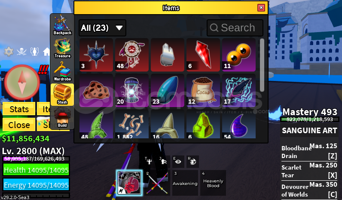Select the Wardrobe hanger icon
This screenshot has height=200, width=342.
pyautogui.click(x=62, y=71)
